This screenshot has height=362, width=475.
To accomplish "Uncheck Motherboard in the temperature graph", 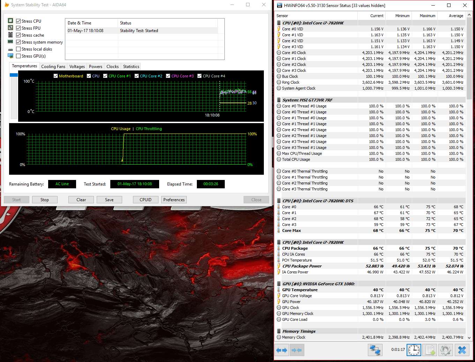I will [x=56, y=76].
